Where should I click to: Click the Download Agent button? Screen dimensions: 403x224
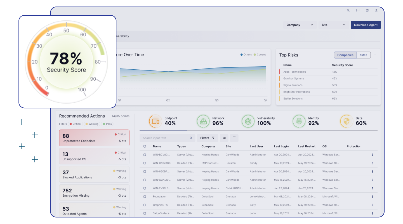366,25
